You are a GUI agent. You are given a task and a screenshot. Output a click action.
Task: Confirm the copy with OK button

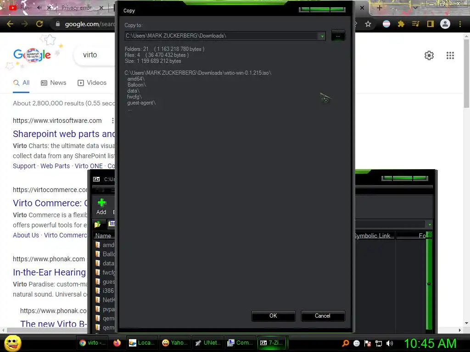coord(273,316)
